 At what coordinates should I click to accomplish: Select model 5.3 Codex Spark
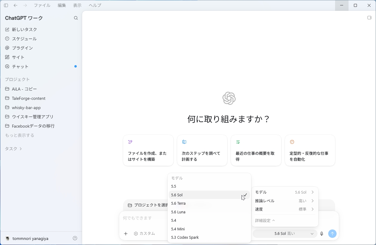pyautogui.click(x=209, y=238)
